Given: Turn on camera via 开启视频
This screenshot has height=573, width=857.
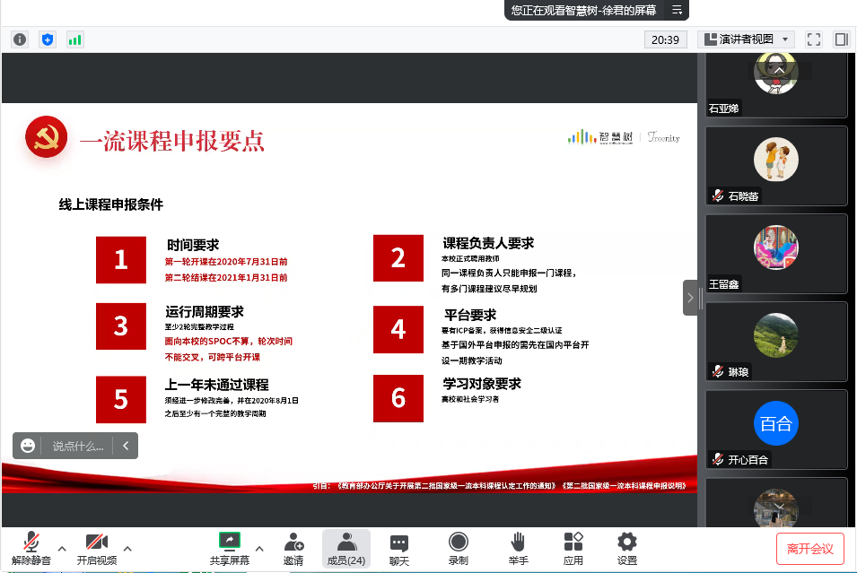Looking at the screenshot, I should (x=96, y=548).
